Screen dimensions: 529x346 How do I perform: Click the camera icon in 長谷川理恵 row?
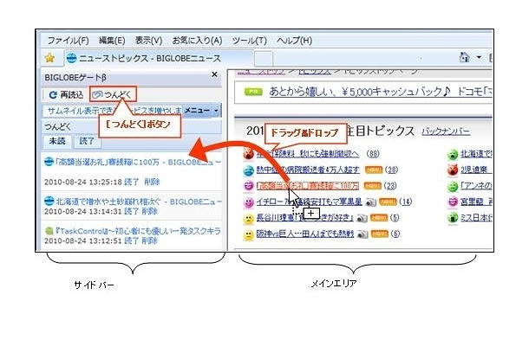pos(362,218)
